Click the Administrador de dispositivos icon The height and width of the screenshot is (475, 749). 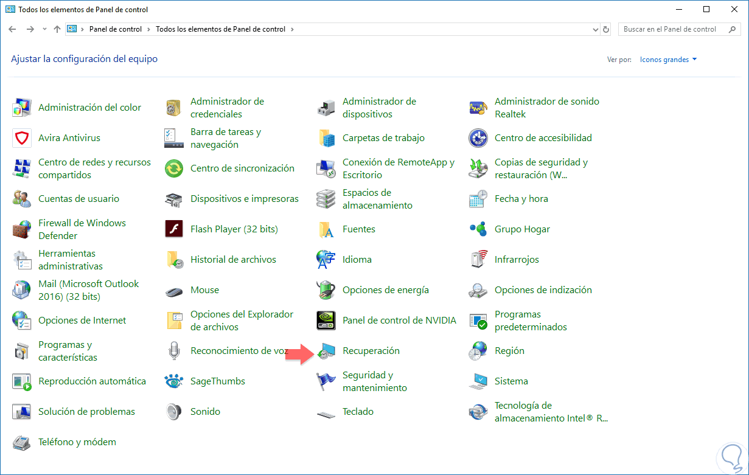(326, 108)
